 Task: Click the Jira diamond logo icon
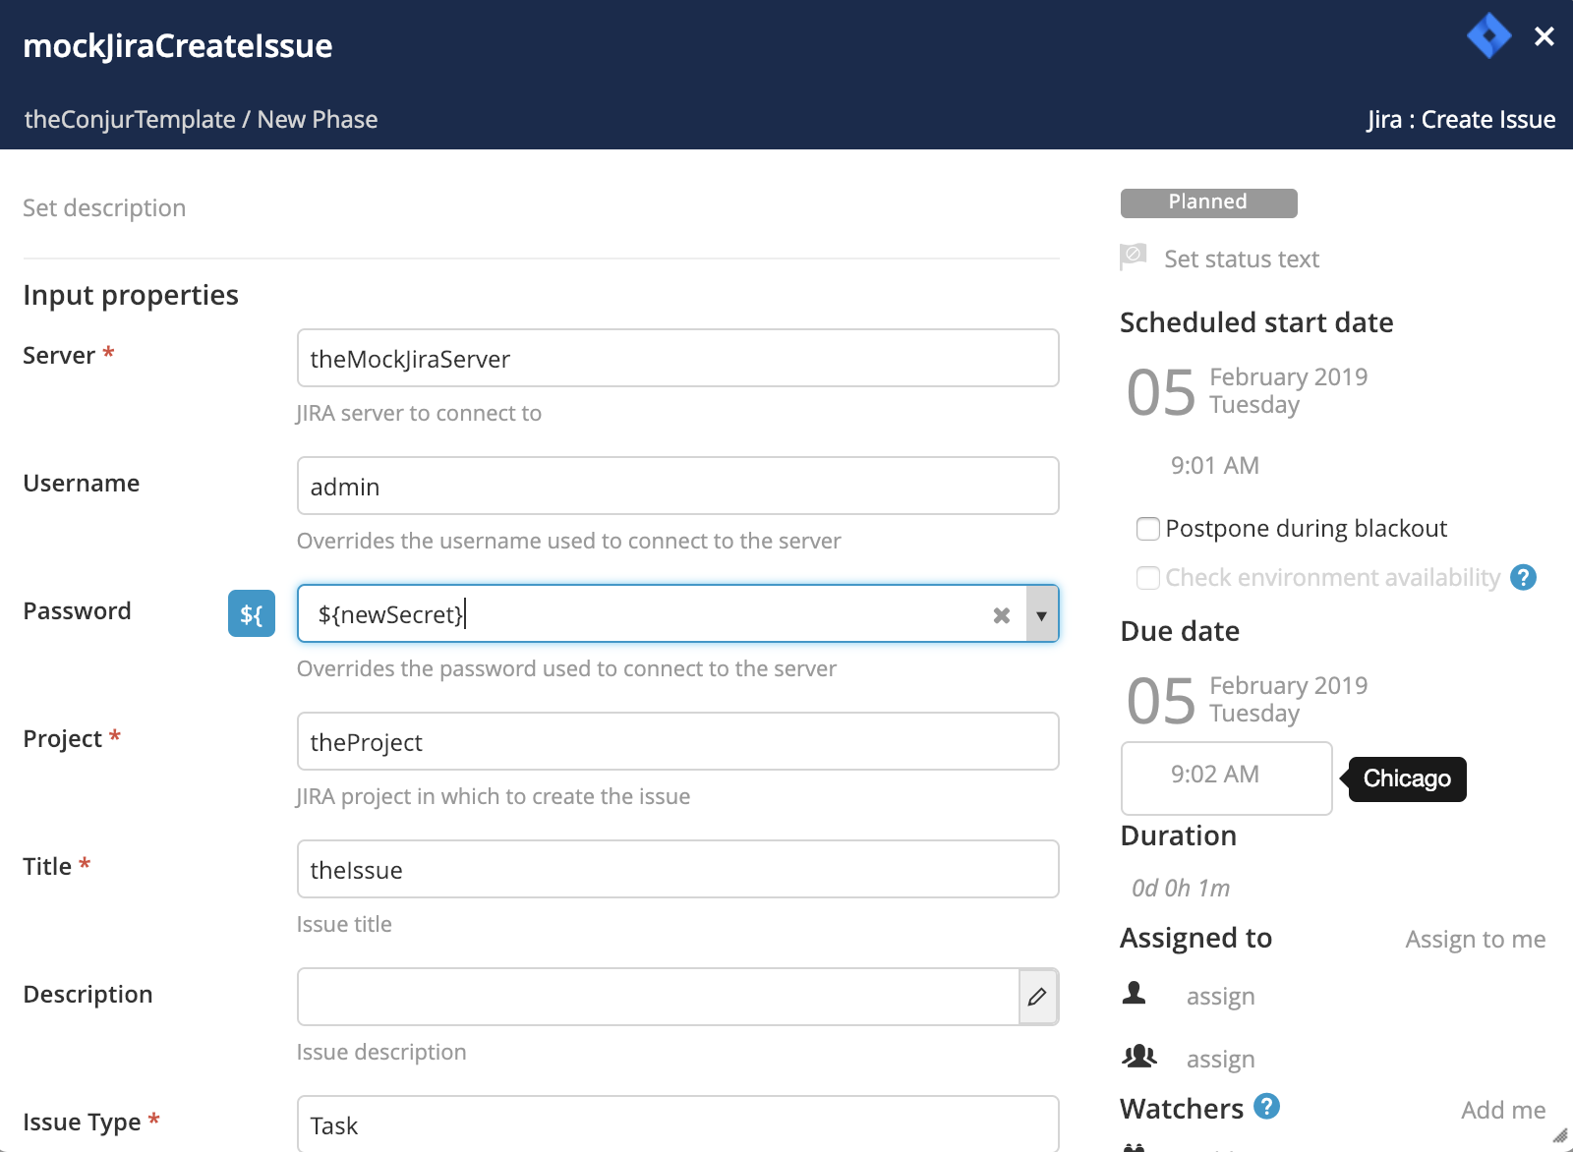pos(1488,36)
